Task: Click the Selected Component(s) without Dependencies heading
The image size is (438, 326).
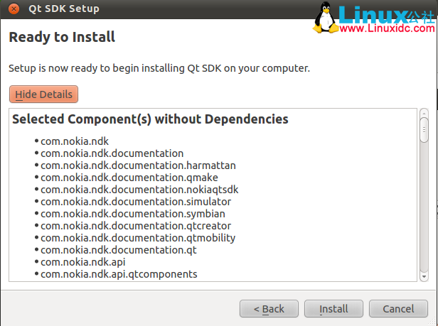Action: (x=150, y=119)
